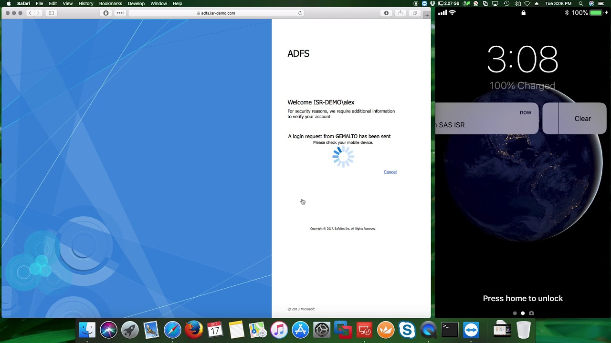Click the date and time Tue 3:08 PM
Screen dimensions: 611x343
tap(558, 3)
